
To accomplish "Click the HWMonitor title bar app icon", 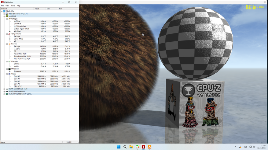I will tap(2, 2).
